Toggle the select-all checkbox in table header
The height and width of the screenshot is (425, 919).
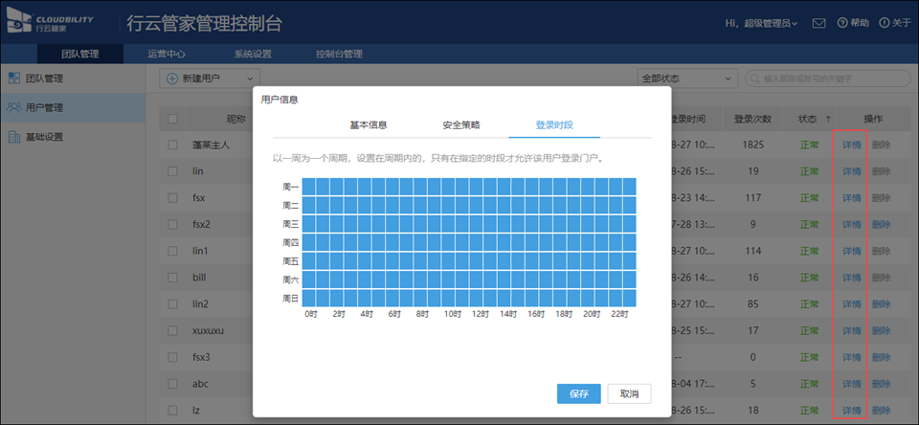pos(172,120)
